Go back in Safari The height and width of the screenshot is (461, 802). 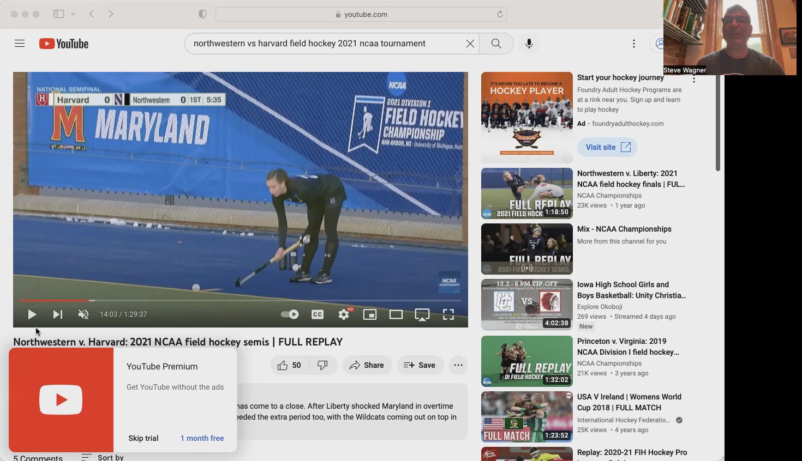(x=92, y=14)
